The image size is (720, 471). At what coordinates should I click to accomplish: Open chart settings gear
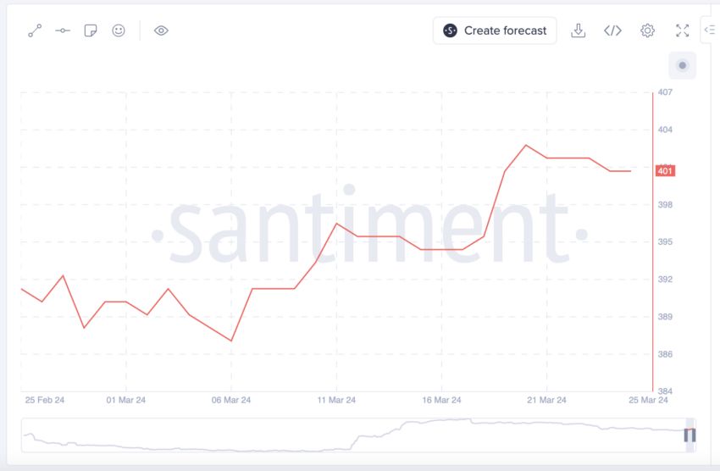point(647,30)
